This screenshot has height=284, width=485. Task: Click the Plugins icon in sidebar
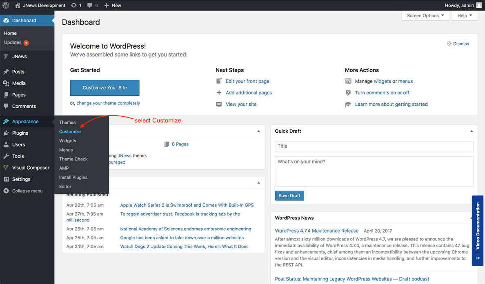pos(6,133)
